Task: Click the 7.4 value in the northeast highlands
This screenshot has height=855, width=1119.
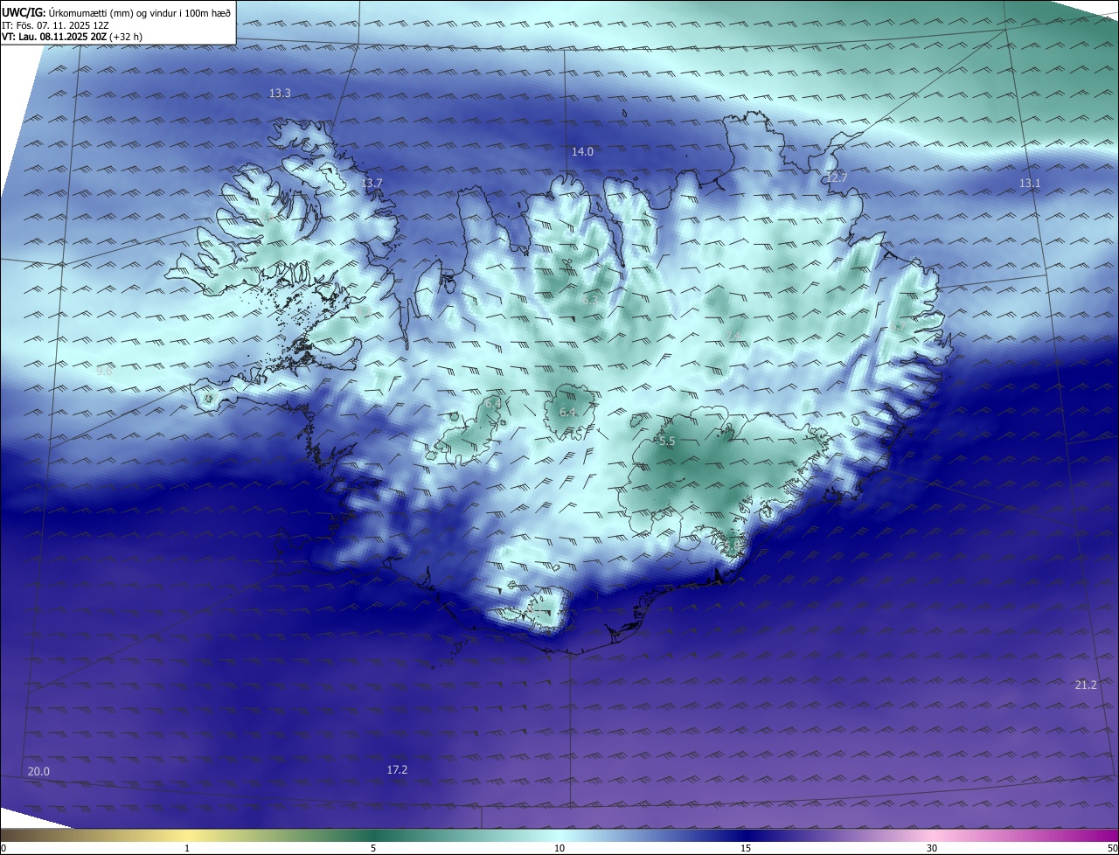Action: click(x=733, y=337)
